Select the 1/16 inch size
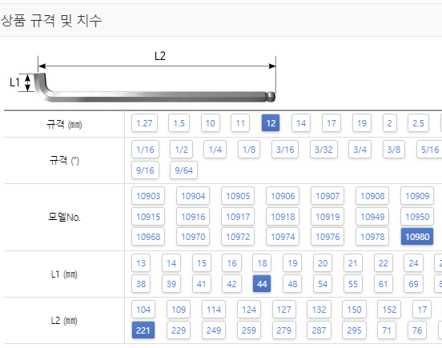 click(145, 150)
